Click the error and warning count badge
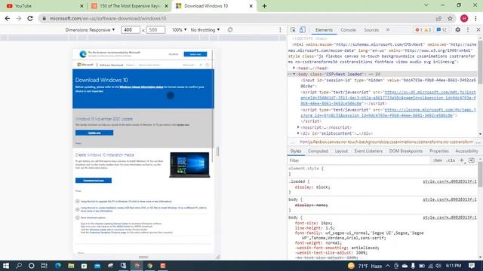483x271 pixels. (x=423, y=30)
